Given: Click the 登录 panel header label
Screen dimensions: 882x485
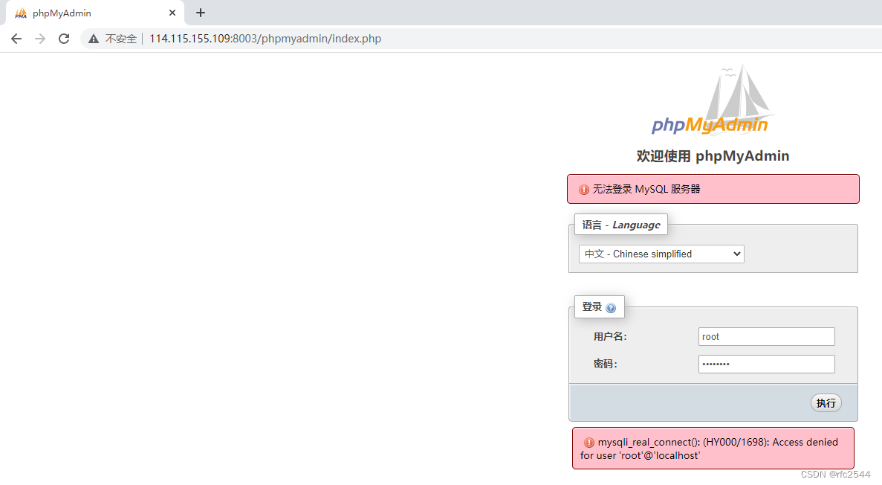Looking at the screenshot, I should pos(594,306).
